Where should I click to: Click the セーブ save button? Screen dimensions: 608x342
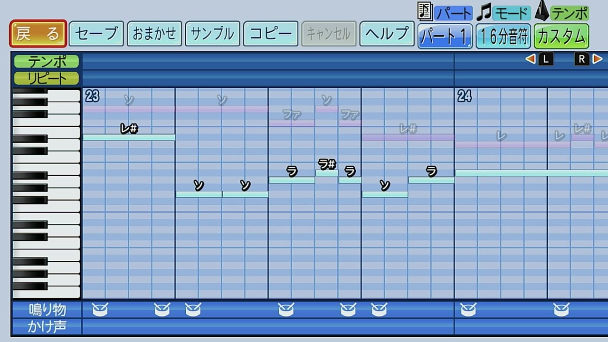click(96, 34)
